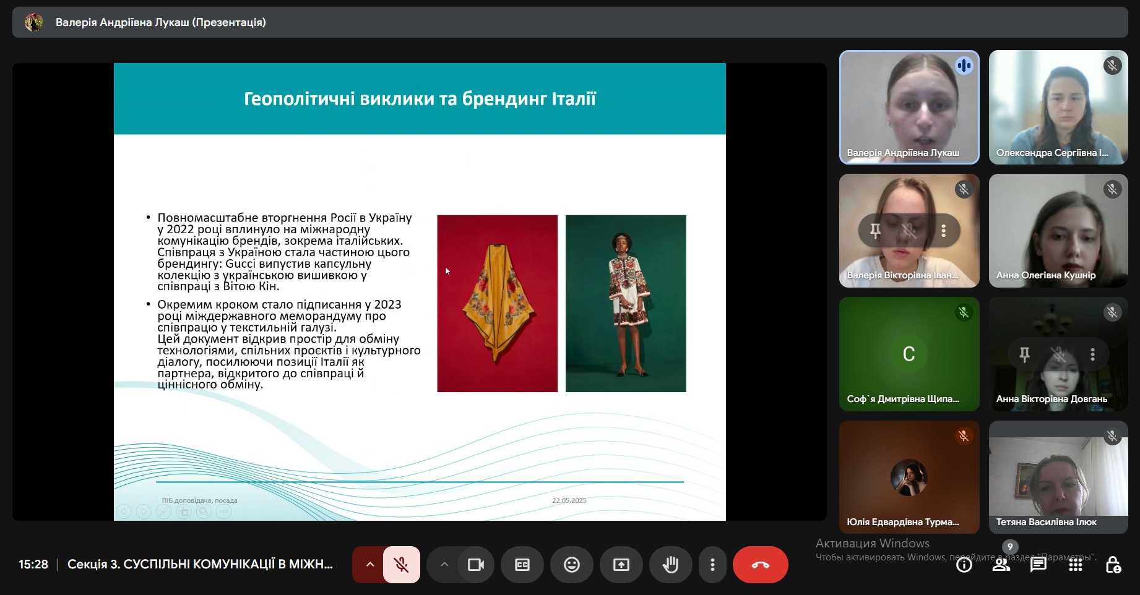Open more options menu in call toolbar
This screenshot has width=1140, height=595.
712,565
